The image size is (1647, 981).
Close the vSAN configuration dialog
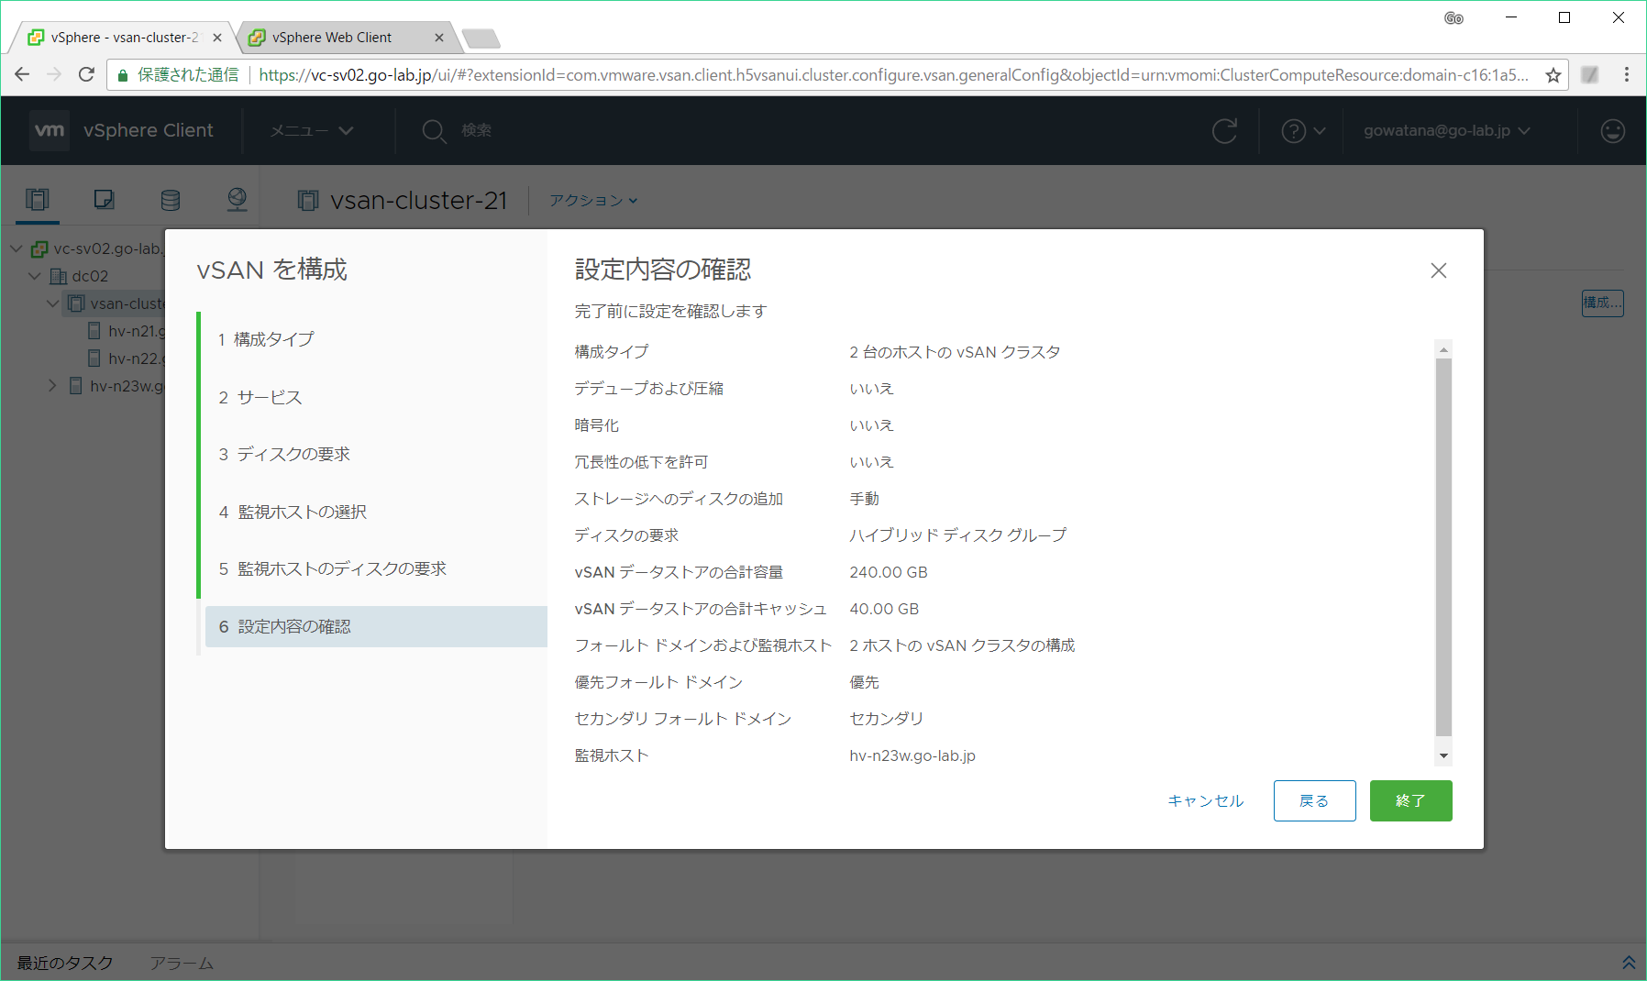[1439, 270]
